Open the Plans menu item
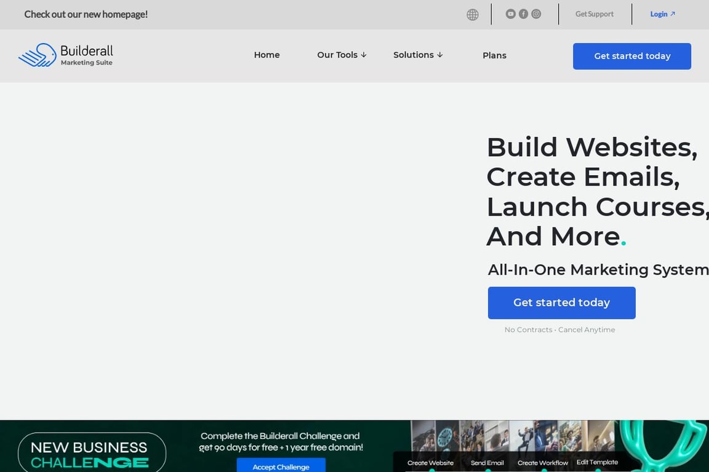Screen dimensions: 709x472 click(494, 55)
